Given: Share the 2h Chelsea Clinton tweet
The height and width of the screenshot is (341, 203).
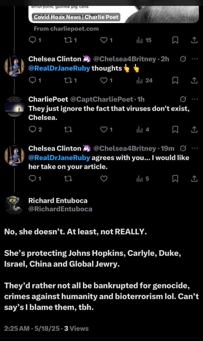Looking at the screenshot, I should [x=194, y=81].
